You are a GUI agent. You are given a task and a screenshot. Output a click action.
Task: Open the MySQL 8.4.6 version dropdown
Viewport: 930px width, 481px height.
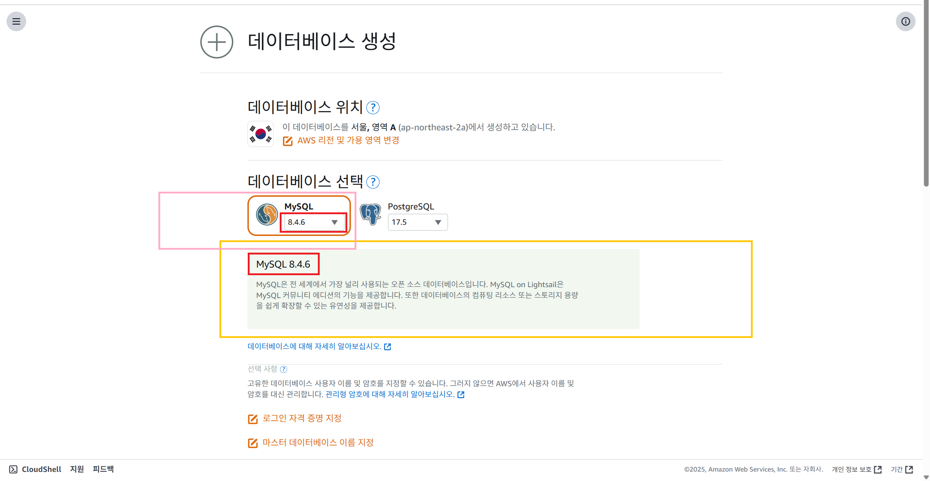coord(314,222)
